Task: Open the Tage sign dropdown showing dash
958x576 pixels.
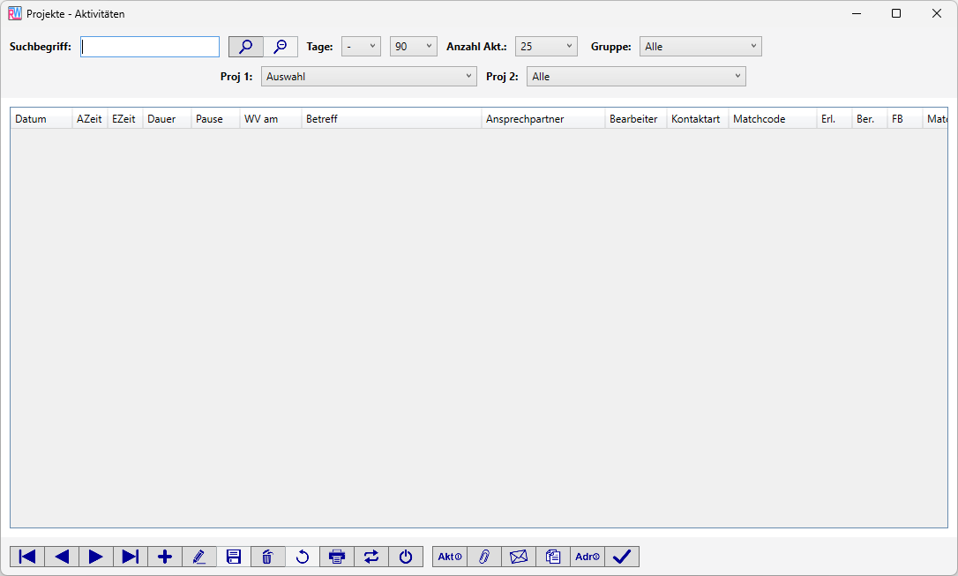Action: click(361, 47)
